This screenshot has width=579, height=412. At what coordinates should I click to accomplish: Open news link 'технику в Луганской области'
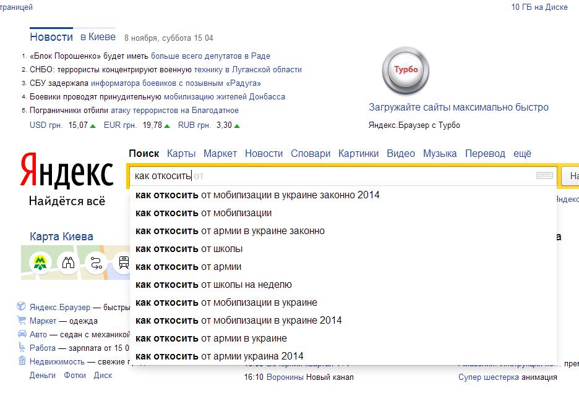(248, 70)
